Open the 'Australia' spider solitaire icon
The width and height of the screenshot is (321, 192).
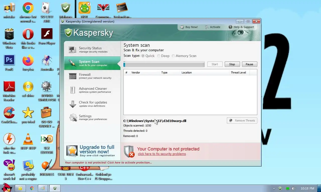click(47, 63)
